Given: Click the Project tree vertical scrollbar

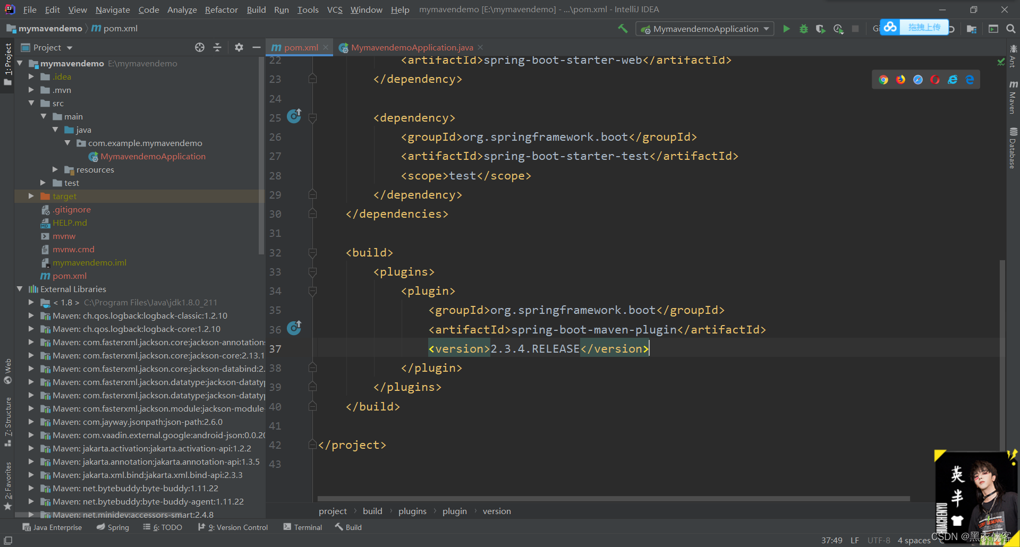Looking at the screenshot, I should [x=261, y=156].
